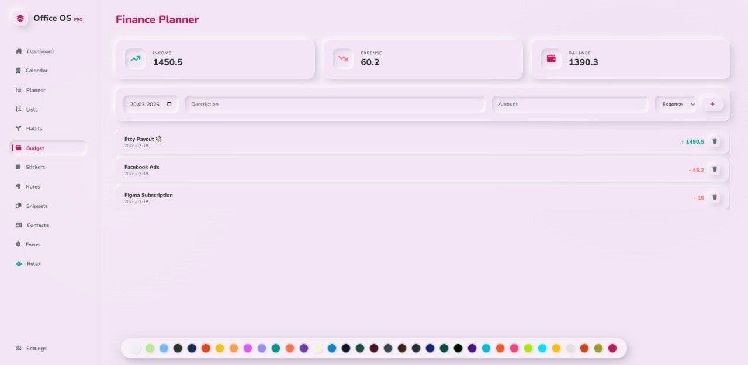Open the Contacts page
This screenshot has width=748, height=365.
point(37,225)
